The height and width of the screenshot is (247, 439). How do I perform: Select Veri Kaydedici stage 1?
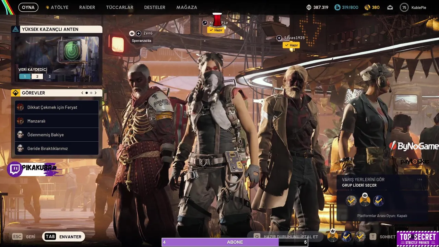click(x=25, y=77)
